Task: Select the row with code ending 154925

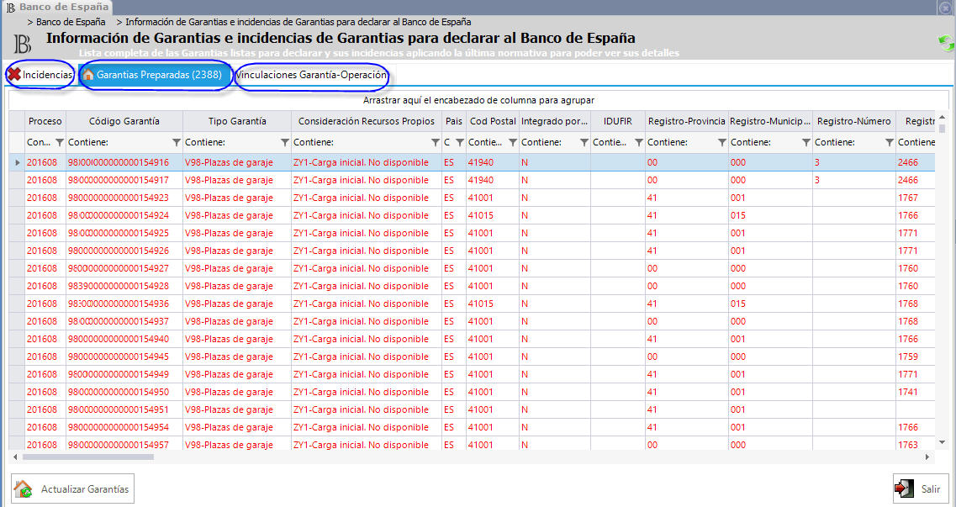Action: (472, 234)
